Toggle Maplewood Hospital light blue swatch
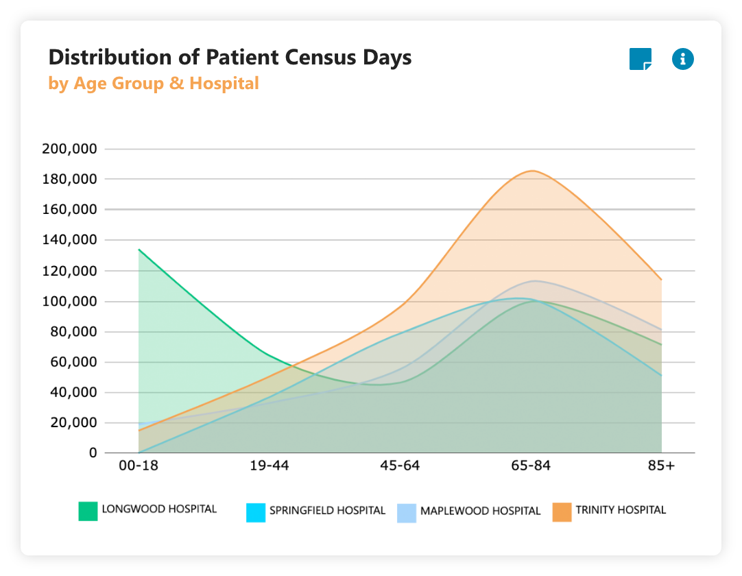 coord(407,513)
